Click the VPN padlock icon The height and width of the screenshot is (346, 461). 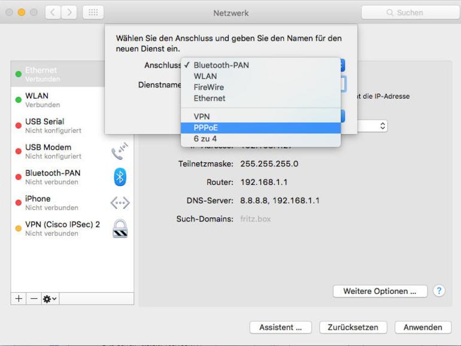point(120,229)
